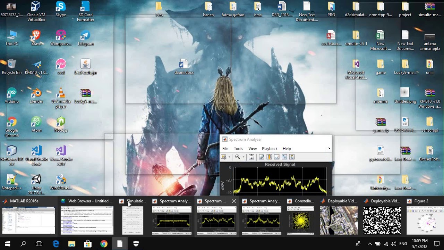Select the DexPuxzle.jar desktop icon
Screen dimensions: 444x250
tap(85, 67)
